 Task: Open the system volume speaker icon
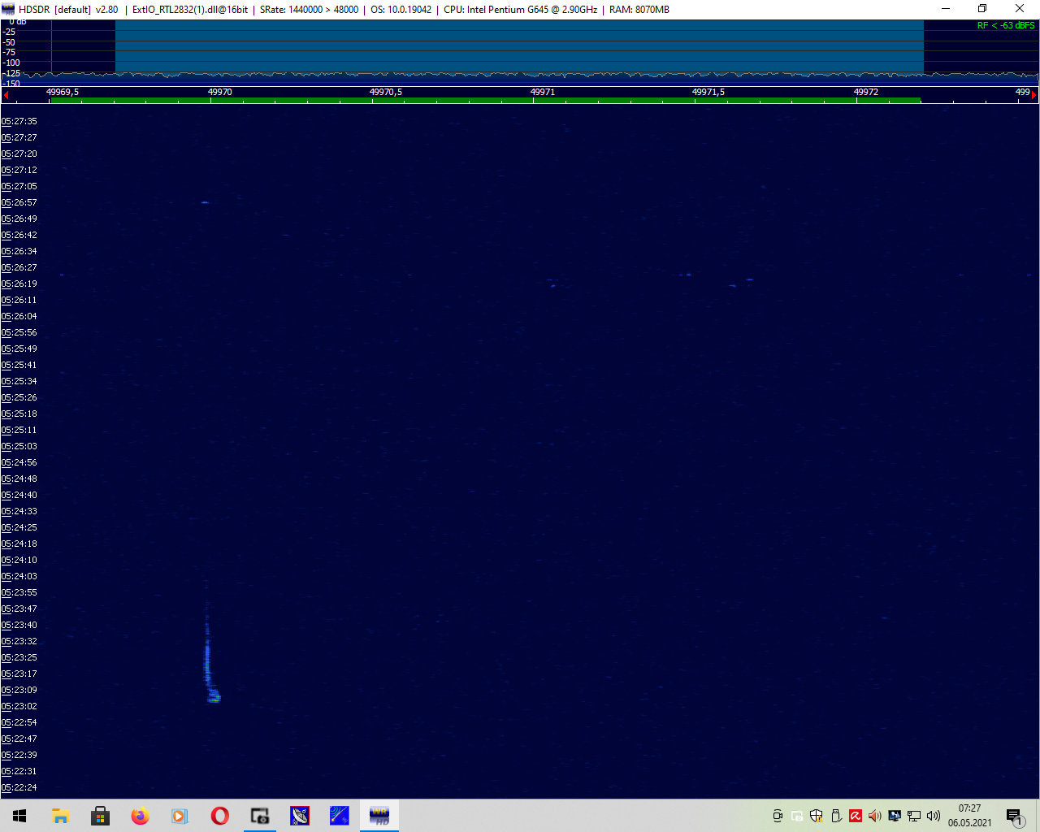[934, 816]
